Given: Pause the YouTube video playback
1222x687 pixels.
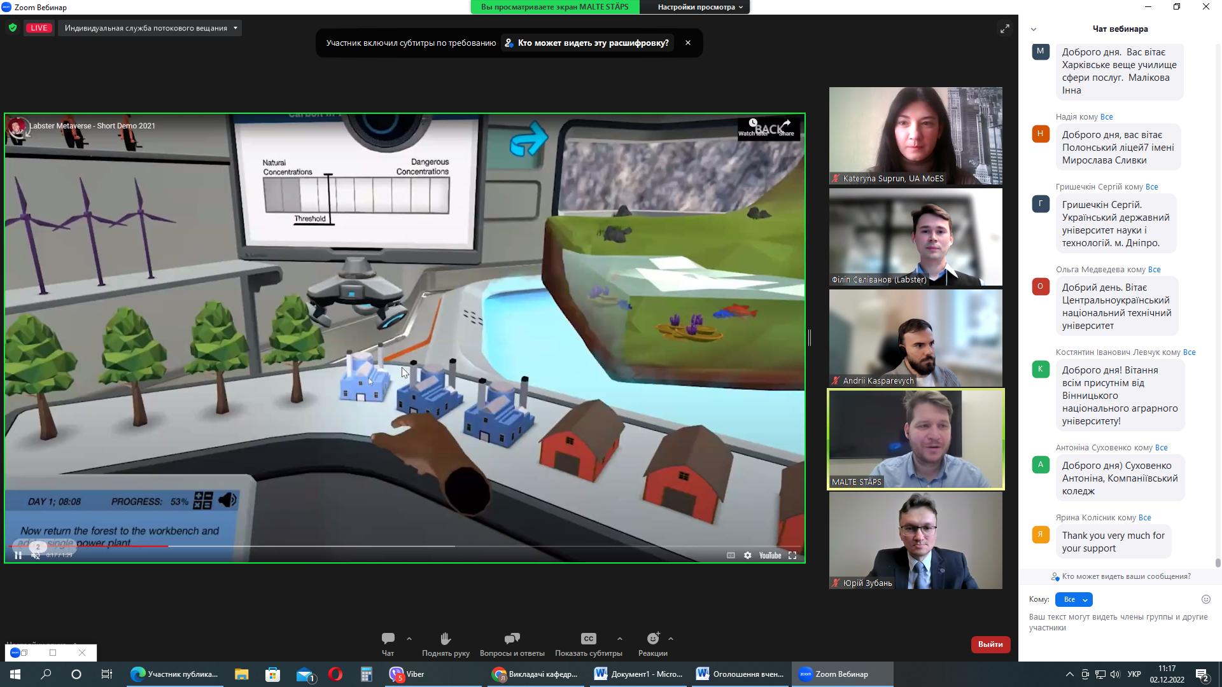Looking at the screenshot, I should [x=18, y=555].
